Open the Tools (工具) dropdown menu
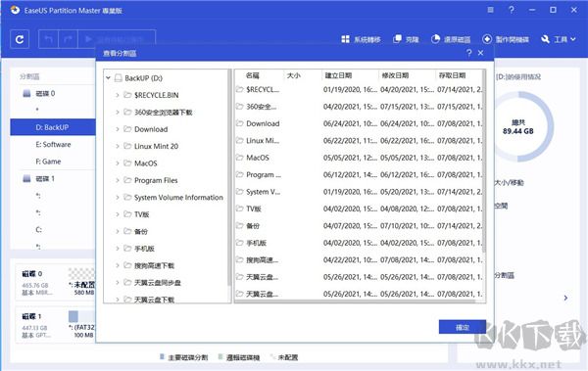The image size is (588, 371). [559, 39]
